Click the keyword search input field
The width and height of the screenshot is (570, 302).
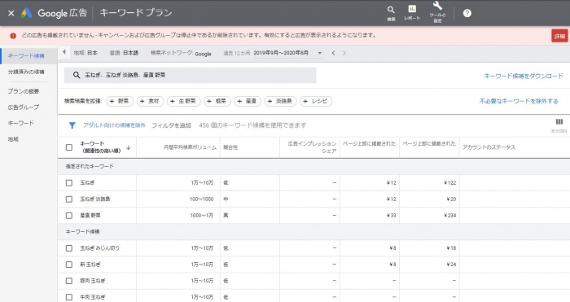(190, 75)
